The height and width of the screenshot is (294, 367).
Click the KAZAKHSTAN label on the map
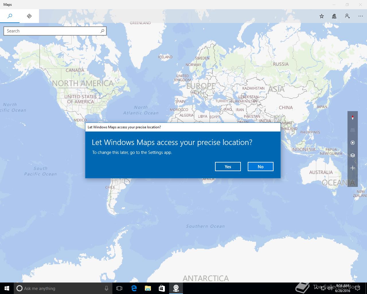tap(253, 88)
